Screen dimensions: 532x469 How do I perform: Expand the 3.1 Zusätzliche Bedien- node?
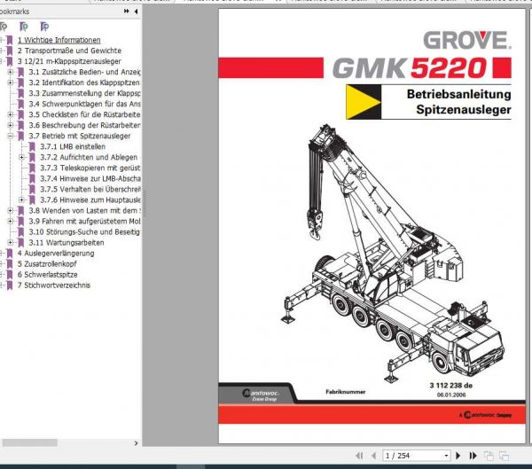point(10,72)
